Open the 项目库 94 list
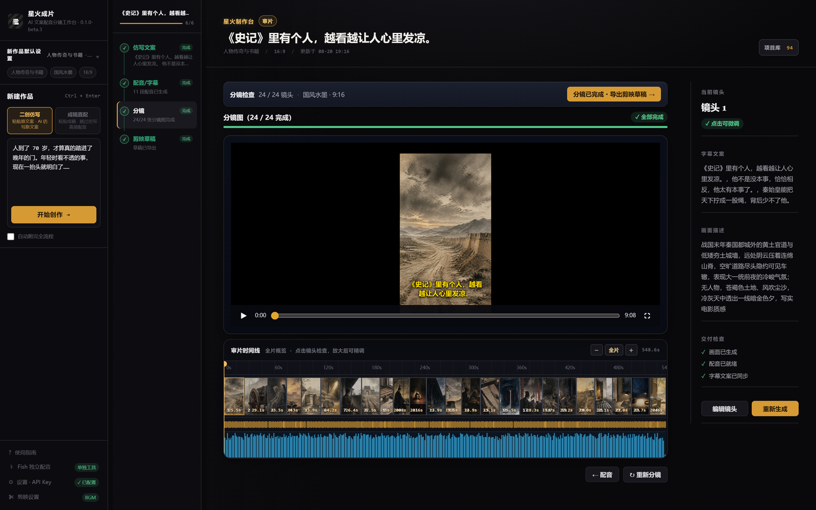 [779, 48]
